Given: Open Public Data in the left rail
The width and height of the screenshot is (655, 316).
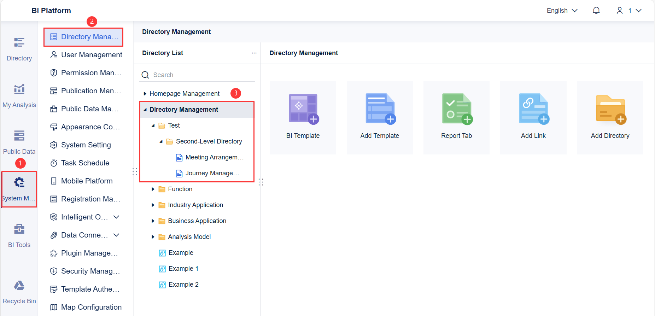Looking at the screenshot, I should [x=19, y=142].
